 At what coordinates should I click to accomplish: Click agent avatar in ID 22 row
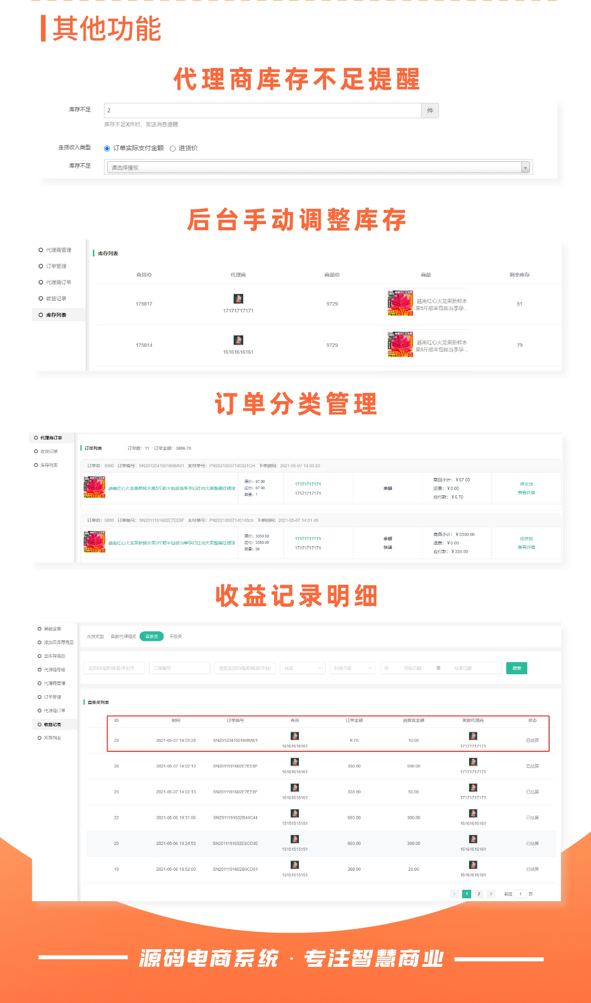click(473, 813)
